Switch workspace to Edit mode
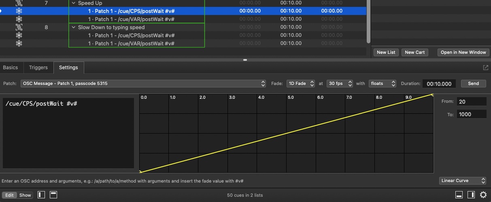This screenshot has width=491, height=202. pos(9,195)
